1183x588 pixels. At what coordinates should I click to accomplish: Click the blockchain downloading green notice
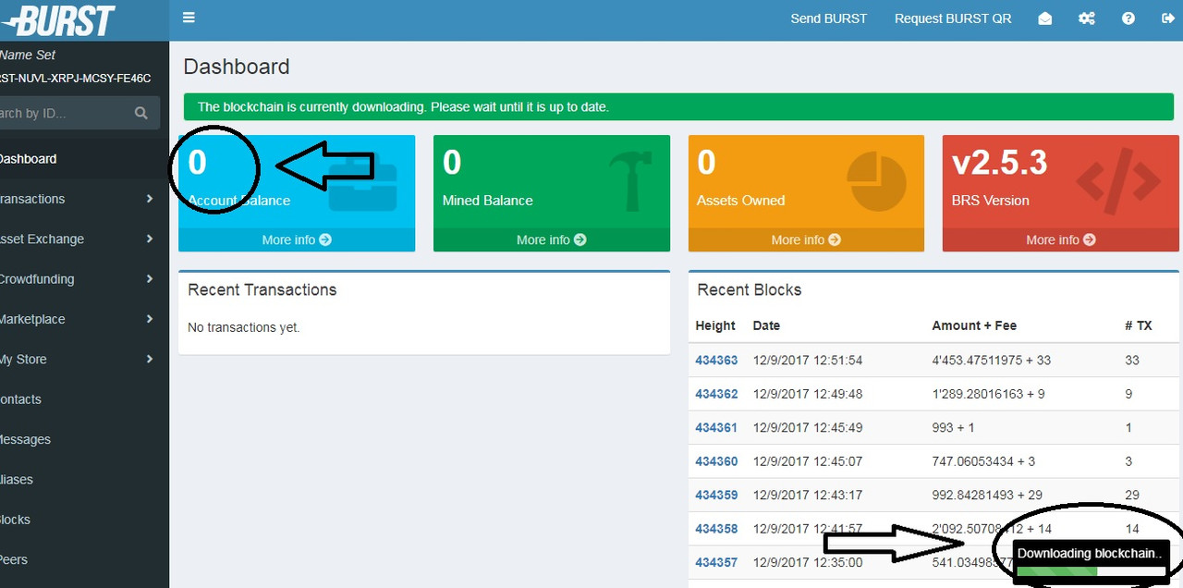click(678, 107)
